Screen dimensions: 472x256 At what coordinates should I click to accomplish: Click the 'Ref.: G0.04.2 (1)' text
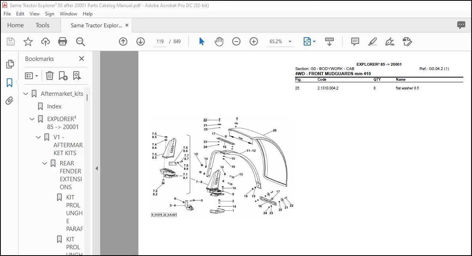[434, 68]
